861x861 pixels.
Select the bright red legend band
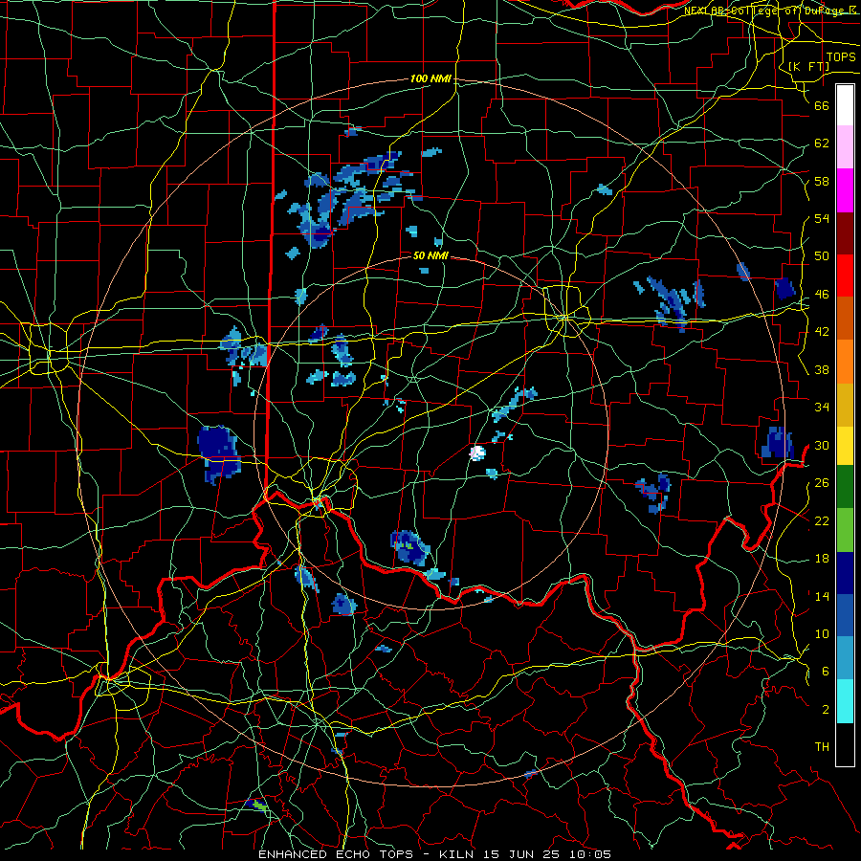click(x=845, y=276)
